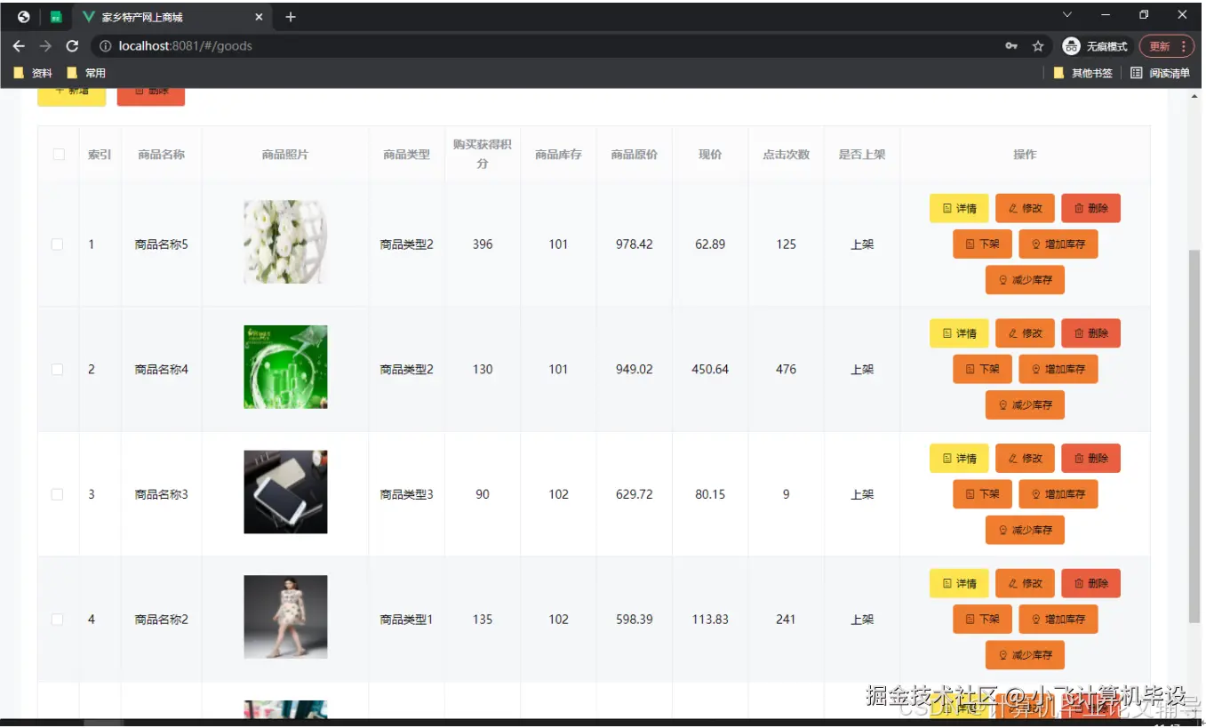Click 下架 for 商品名称3
Viewport: 1206px width, 728px height.
tap(981, 493)
